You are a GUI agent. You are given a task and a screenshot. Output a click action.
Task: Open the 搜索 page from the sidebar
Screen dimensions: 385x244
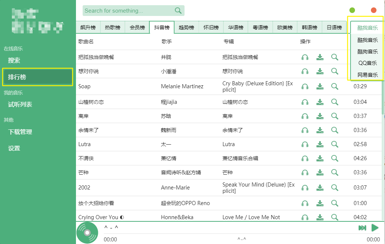14,60
